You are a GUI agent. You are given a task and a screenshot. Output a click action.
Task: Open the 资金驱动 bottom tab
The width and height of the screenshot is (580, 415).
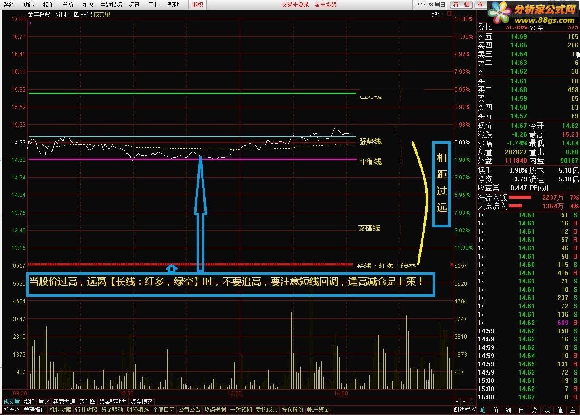112,409
